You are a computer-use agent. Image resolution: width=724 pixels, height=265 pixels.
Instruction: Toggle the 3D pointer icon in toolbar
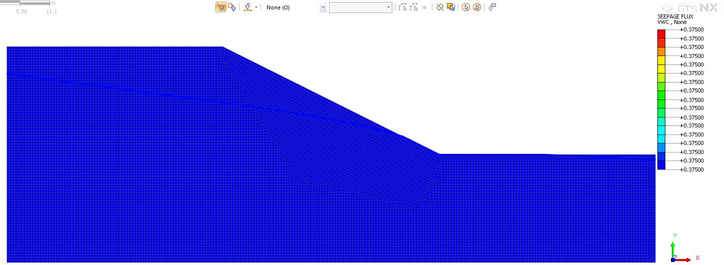(x=492, y=7)
